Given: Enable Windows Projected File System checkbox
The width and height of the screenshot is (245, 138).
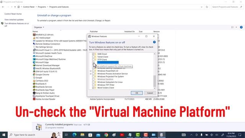Looking at the screenshot, I should 93,77.
